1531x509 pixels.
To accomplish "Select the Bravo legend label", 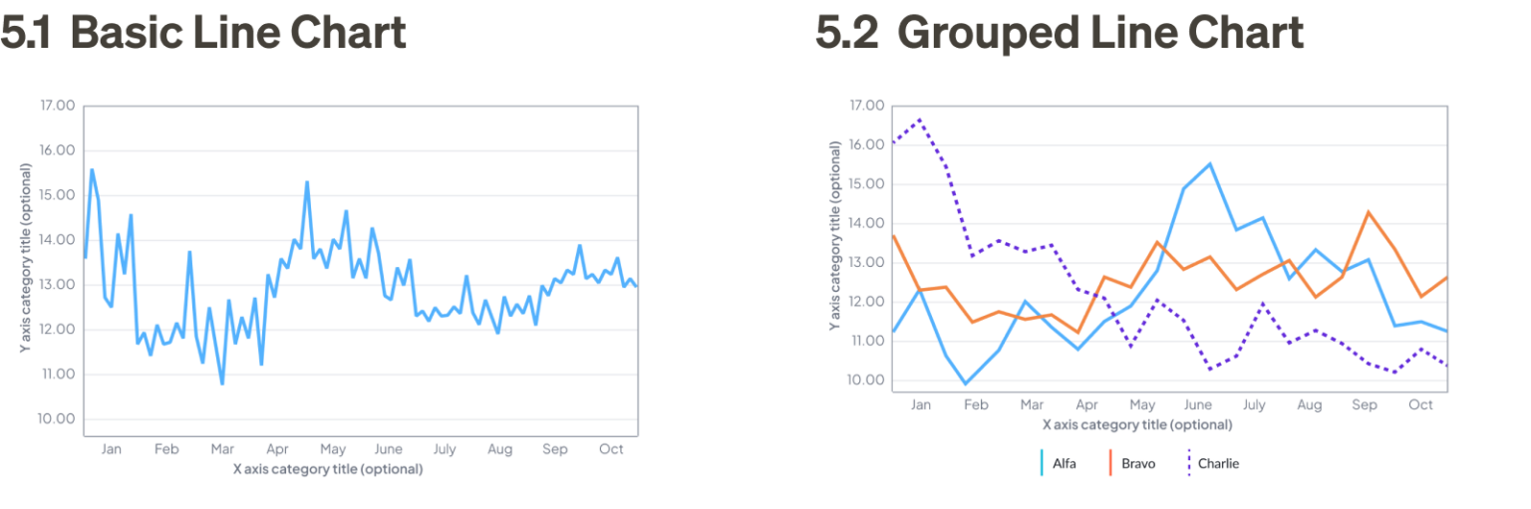I will [1138, 463].
